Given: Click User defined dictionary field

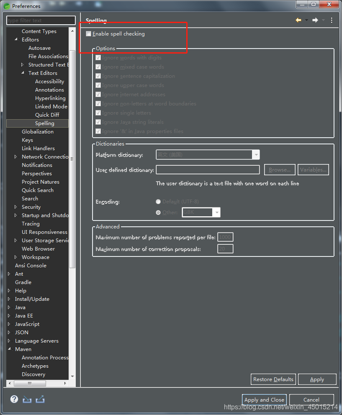Looking at the screenshot, I should (208, 170).
